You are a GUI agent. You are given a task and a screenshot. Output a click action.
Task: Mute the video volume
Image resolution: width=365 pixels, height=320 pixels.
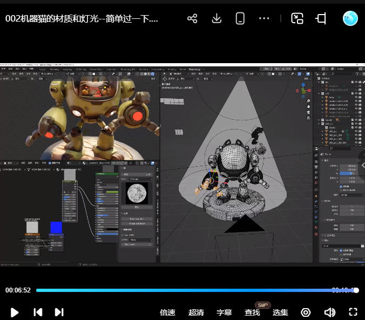tap(329, 312)
